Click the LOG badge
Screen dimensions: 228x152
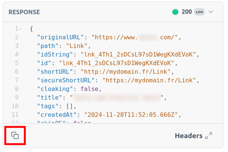click(x=199, y=12)
